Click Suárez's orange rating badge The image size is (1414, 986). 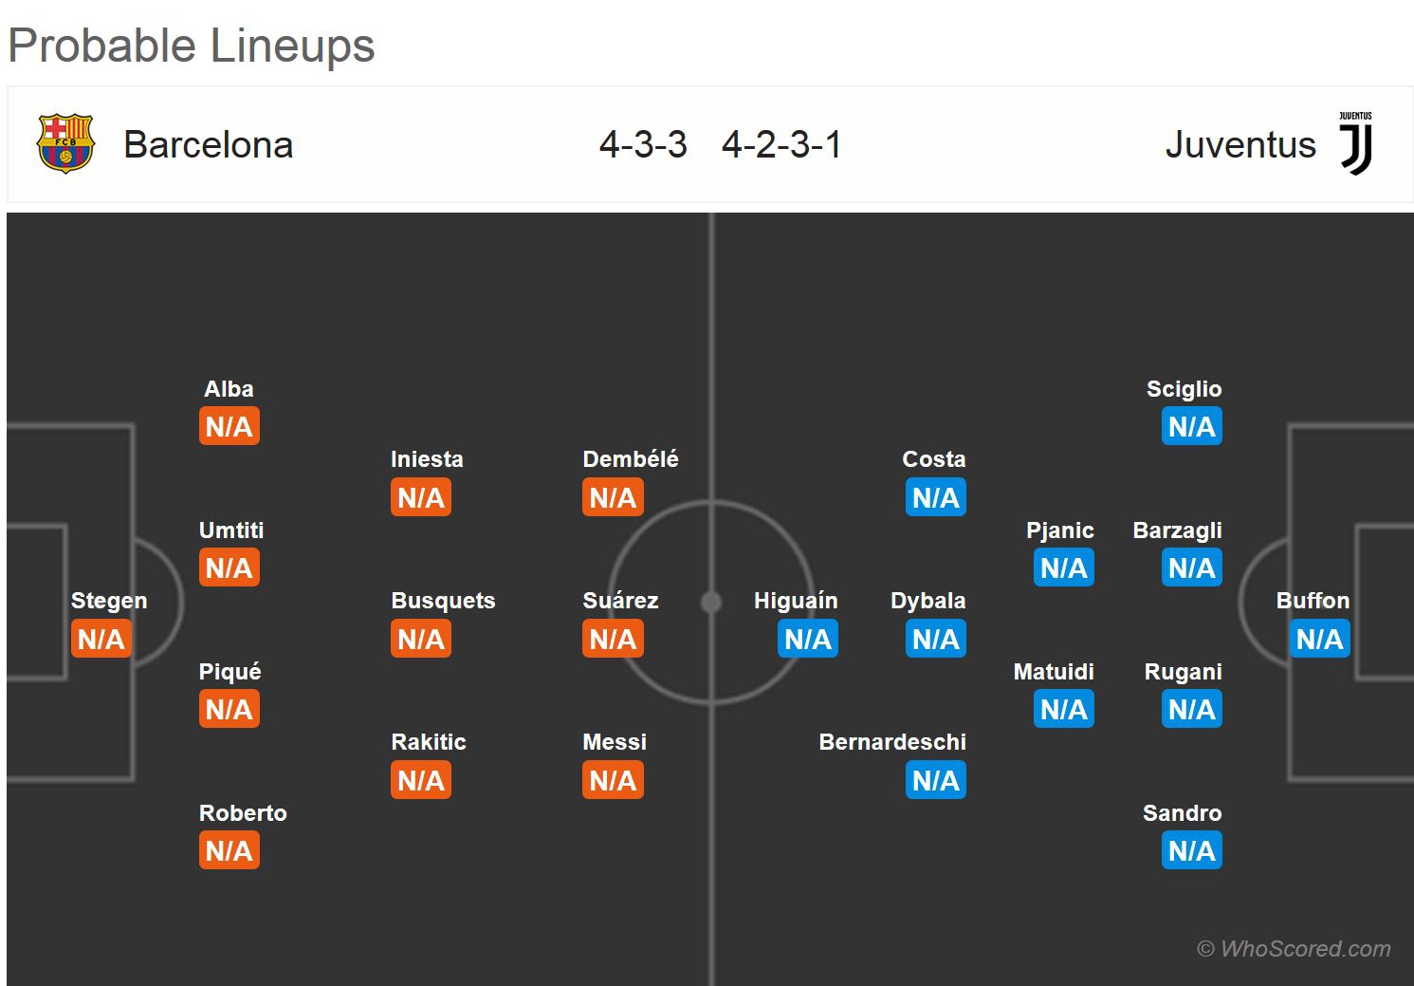click(613, 639)
